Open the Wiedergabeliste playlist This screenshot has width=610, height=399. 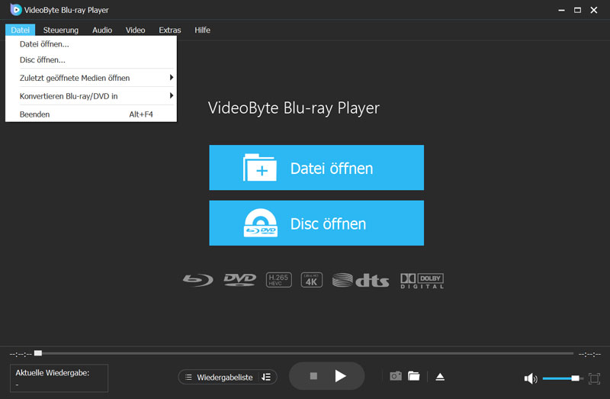click(x=219, y=377)
